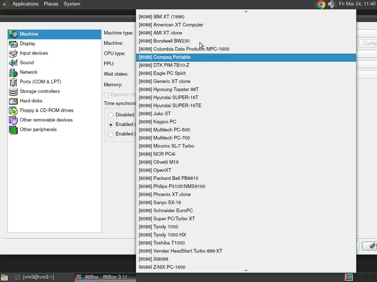Image resolution: width=377 pixels, height=282 pixels.
Task: Choose [8088] Sanyo SX-16
Action: (x=246, y=203)
